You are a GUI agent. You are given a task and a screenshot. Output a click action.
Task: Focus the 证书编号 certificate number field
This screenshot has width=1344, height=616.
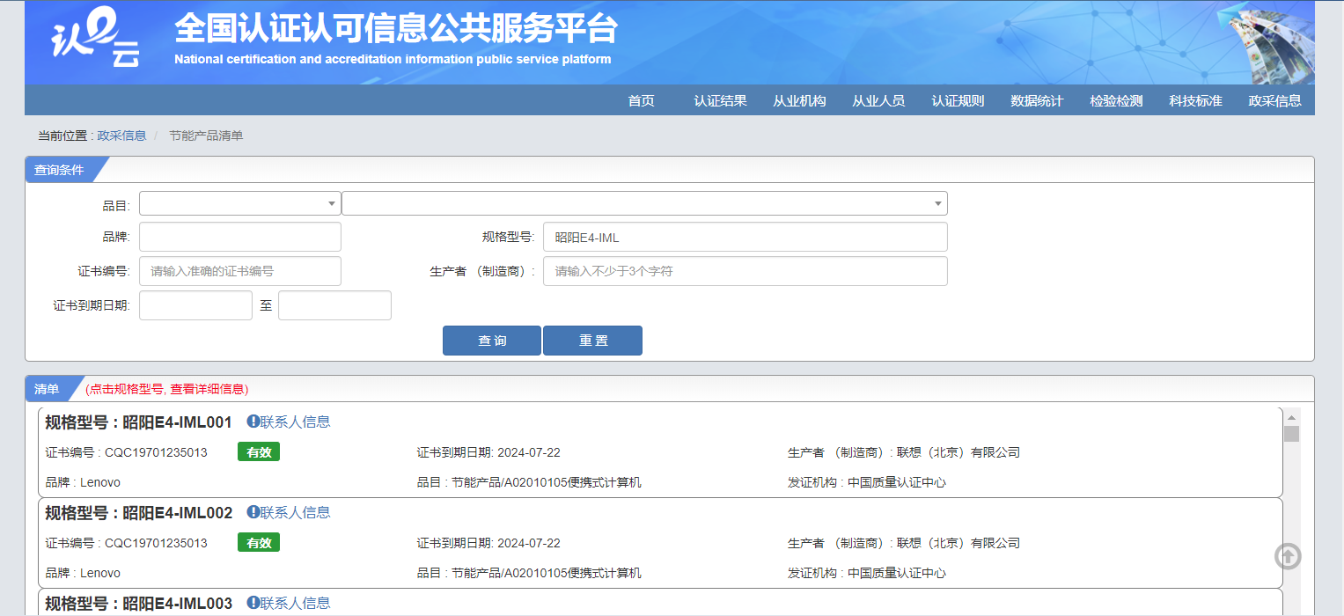point(240,271)
